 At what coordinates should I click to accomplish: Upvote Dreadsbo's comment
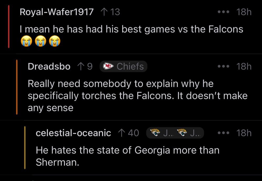(x=81, y=66)
